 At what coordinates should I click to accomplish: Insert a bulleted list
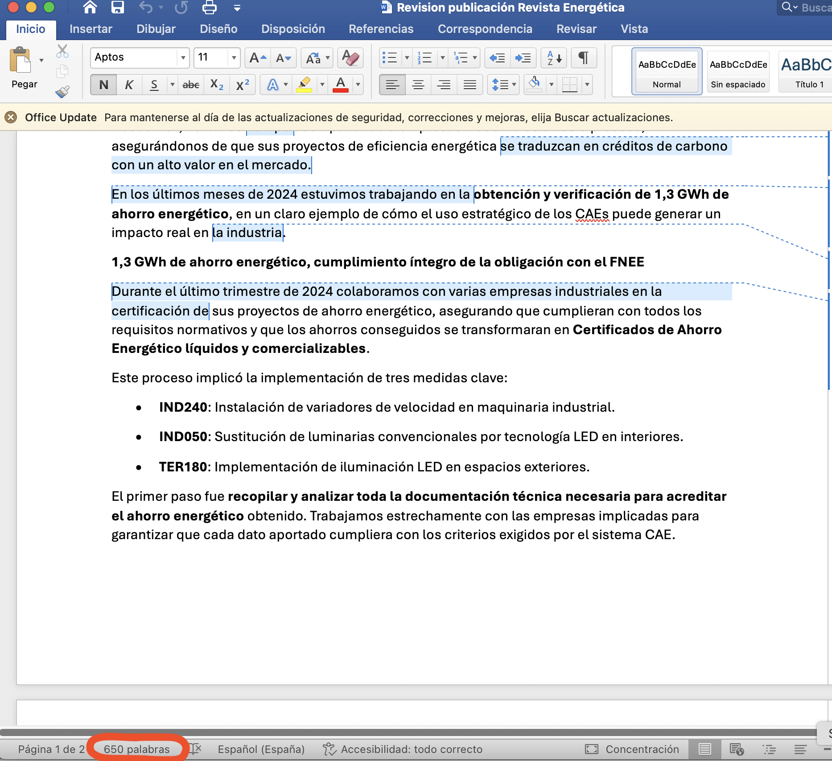(x=390, y=58)
